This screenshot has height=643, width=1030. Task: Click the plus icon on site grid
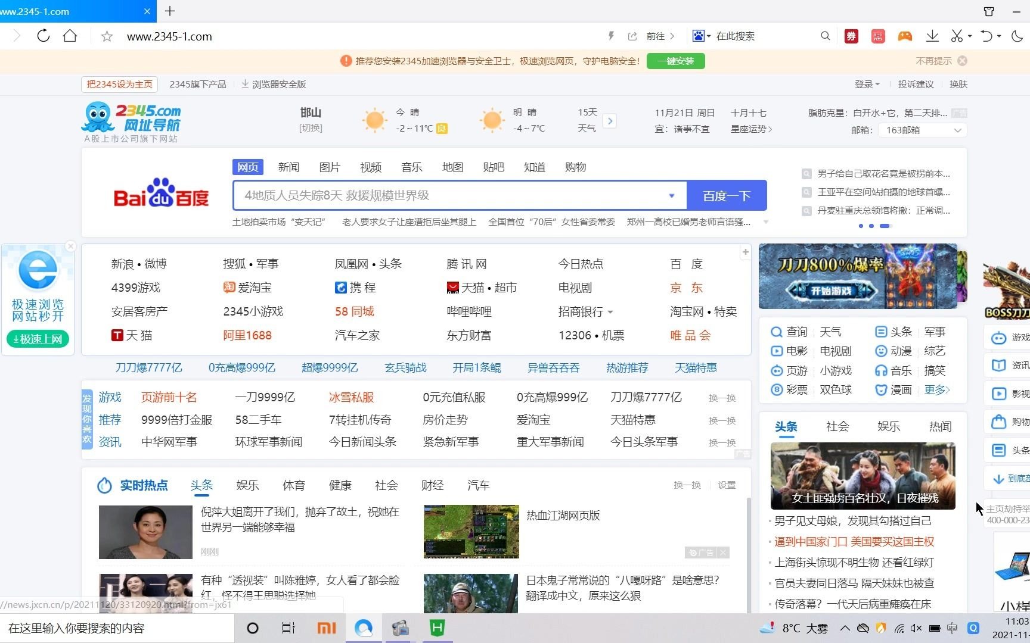pyautogui.click(x=745, y=252)
